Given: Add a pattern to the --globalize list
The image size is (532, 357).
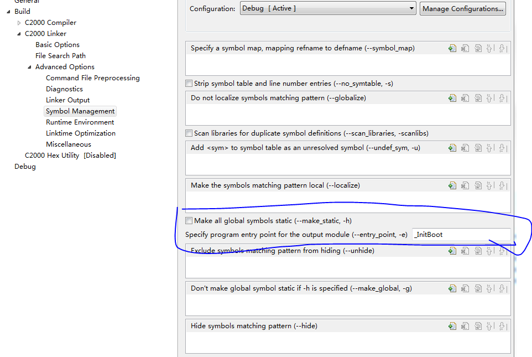Looking at the screenshot, I should click(x=452, y=98).
